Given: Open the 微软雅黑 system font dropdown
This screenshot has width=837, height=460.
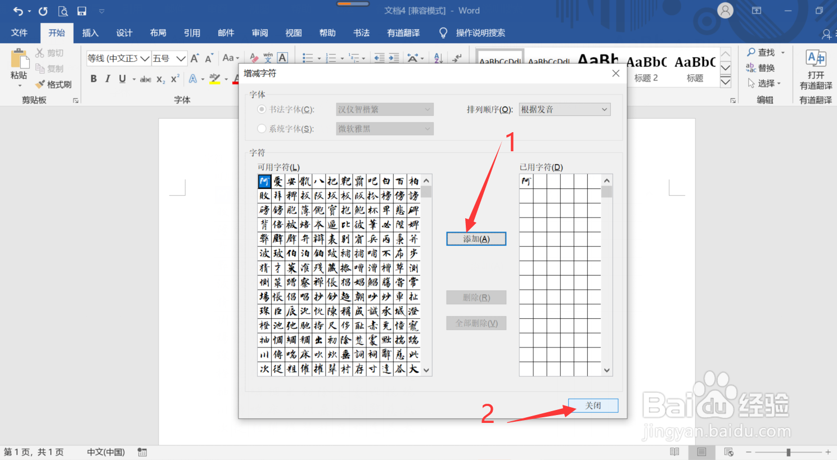Looking at the screenshot, I should [385, 129].
